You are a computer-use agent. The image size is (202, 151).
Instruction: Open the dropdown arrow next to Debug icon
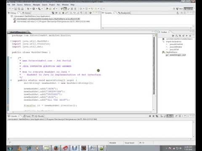pos(31,9)
